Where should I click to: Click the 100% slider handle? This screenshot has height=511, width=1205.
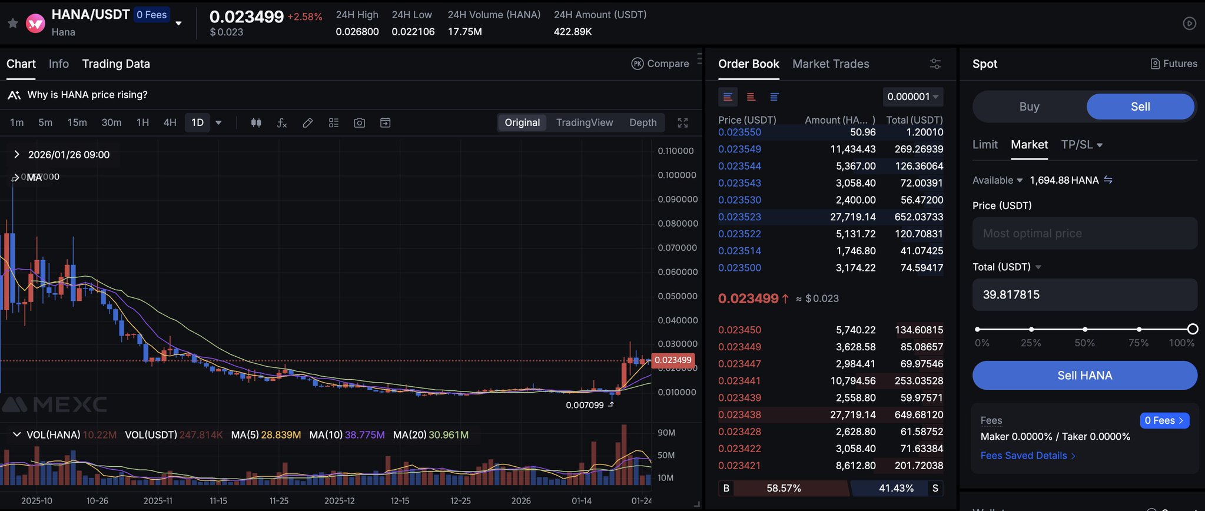[1193, 329]
